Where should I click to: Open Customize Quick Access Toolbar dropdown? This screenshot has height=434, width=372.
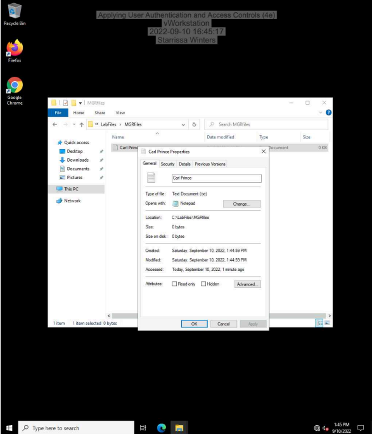80,103
